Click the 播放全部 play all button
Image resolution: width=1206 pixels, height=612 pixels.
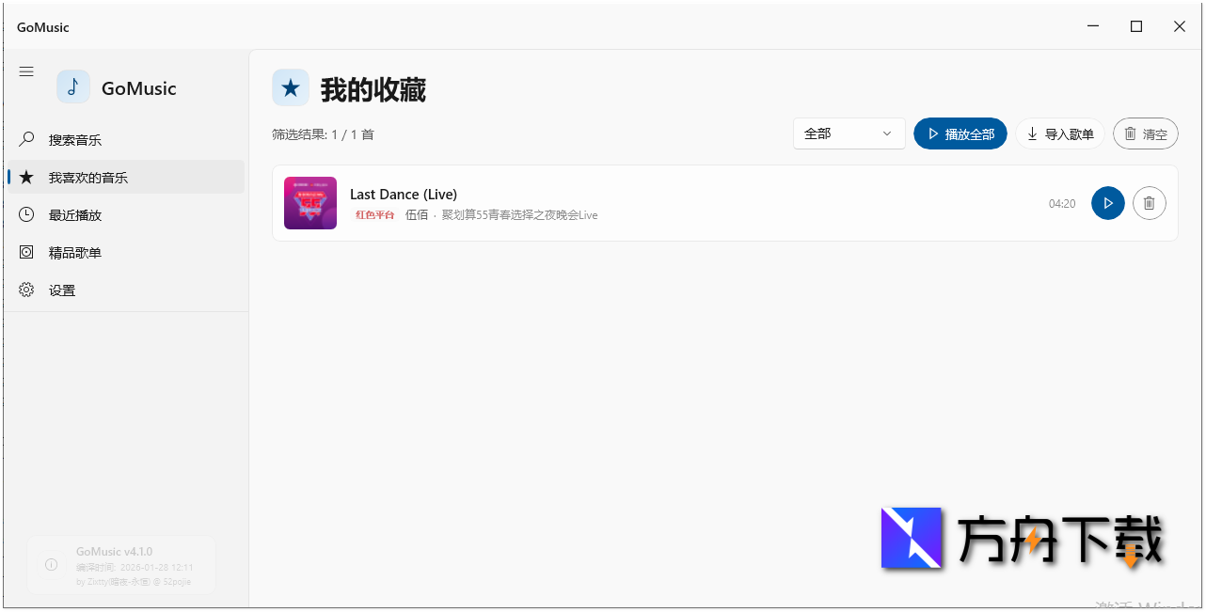pyautogui.click(x=960, y=133)
